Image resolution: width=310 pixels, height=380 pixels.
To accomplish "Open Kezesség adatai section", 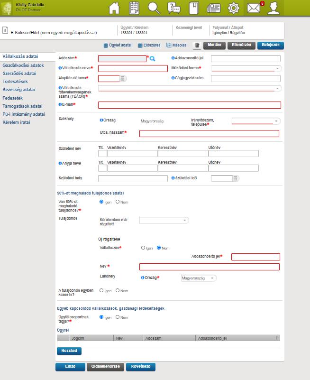I will [x=18, y=90].
